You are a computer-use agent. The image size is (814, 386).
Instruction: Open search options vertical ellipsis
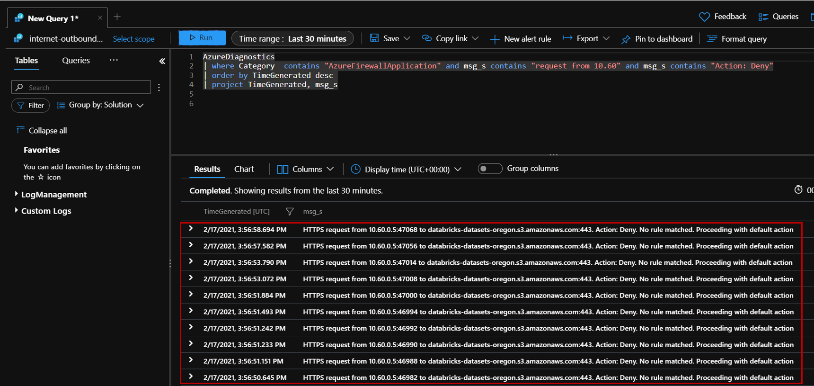159,87
